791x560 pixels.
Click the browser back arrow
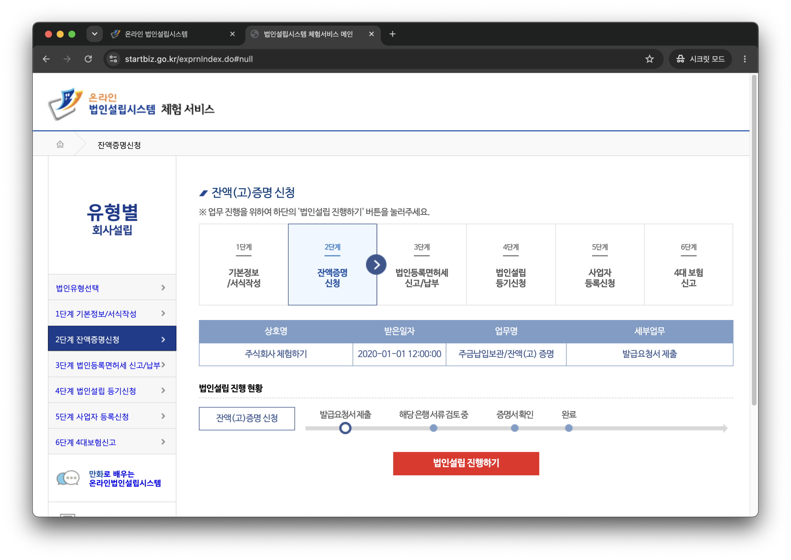[46, 59]
